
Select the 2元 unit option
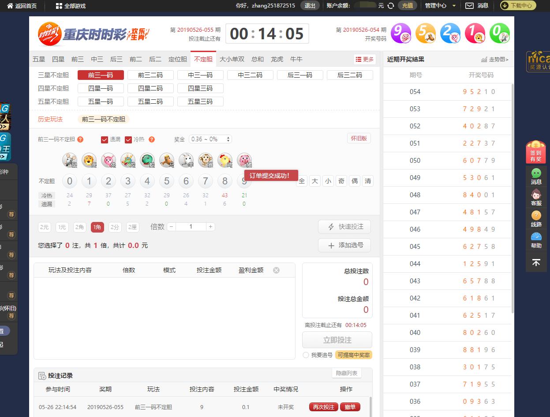44,227
